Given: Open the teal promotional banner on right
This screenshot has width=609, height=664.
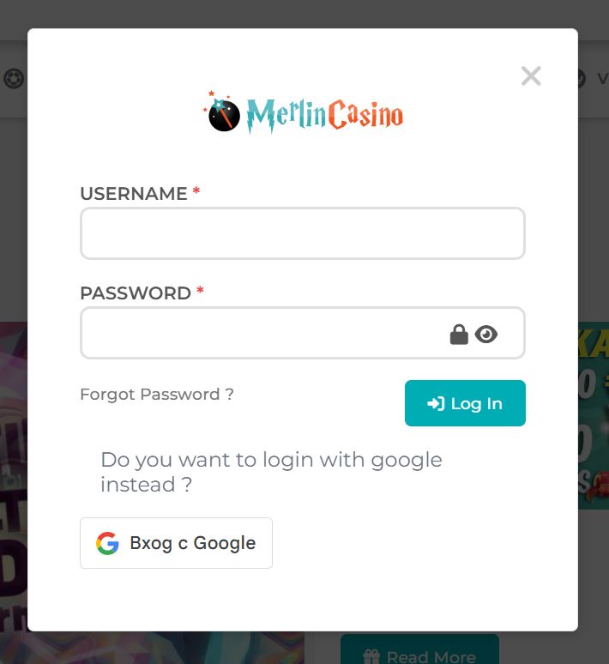Looking at the screenshot, I should (594, 415).
